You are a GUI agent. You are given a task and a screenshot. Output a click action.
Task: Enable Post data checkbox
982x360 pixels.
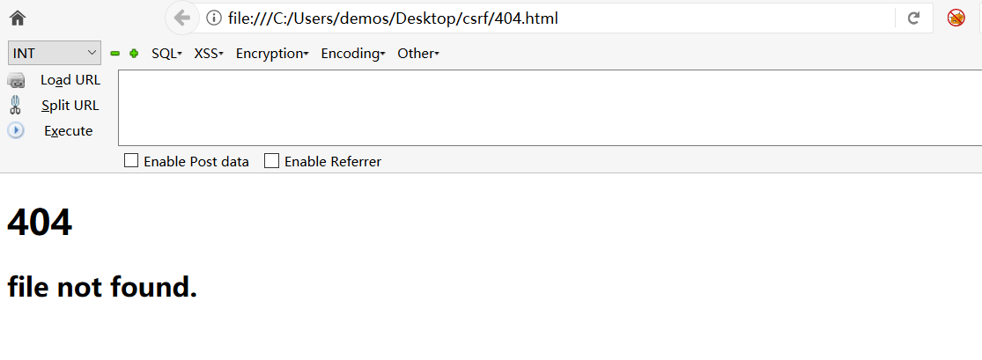tap(131, 161)
